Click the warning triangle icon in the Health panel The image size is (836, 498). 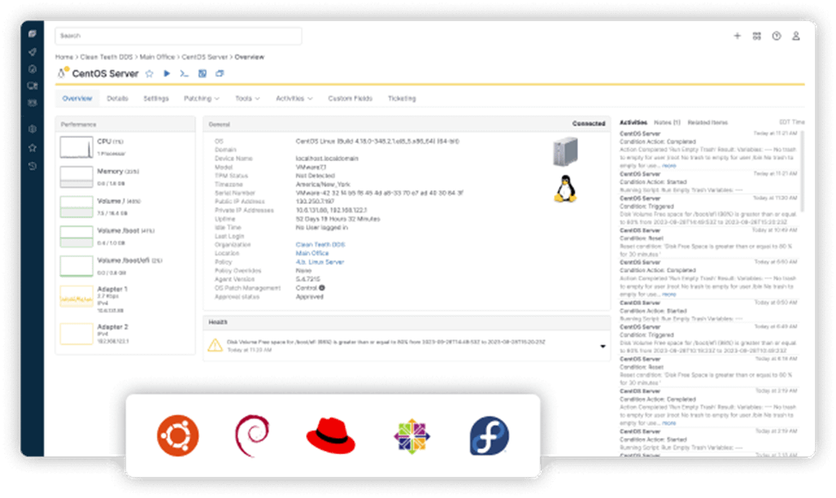point(215,345)
